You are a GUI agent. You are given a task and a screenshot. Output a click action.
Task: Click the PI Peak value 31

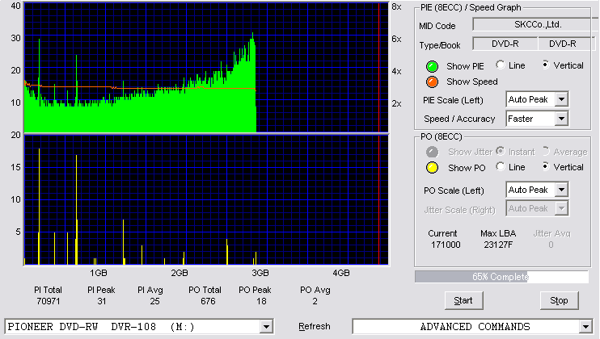[x=101, y=301]
